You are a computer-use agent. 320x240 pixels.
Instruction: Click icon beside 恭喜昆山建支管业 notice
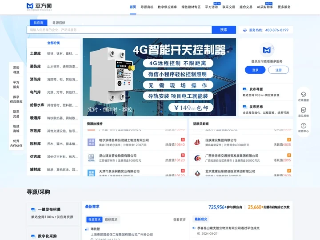(x=194, y=228)
